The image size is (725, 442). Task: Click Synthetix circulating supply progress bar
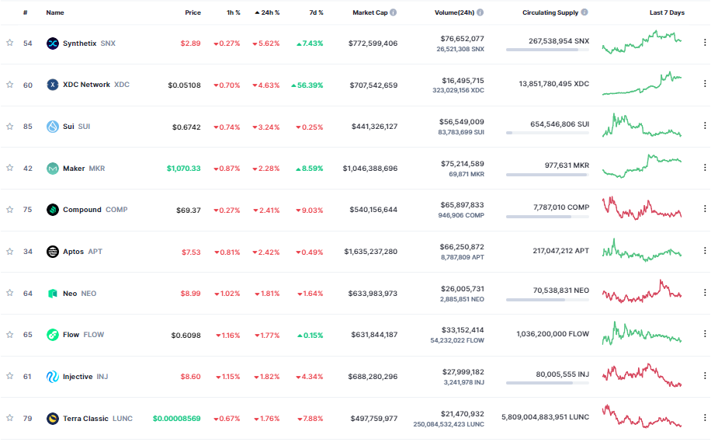[x=547, y=50]
